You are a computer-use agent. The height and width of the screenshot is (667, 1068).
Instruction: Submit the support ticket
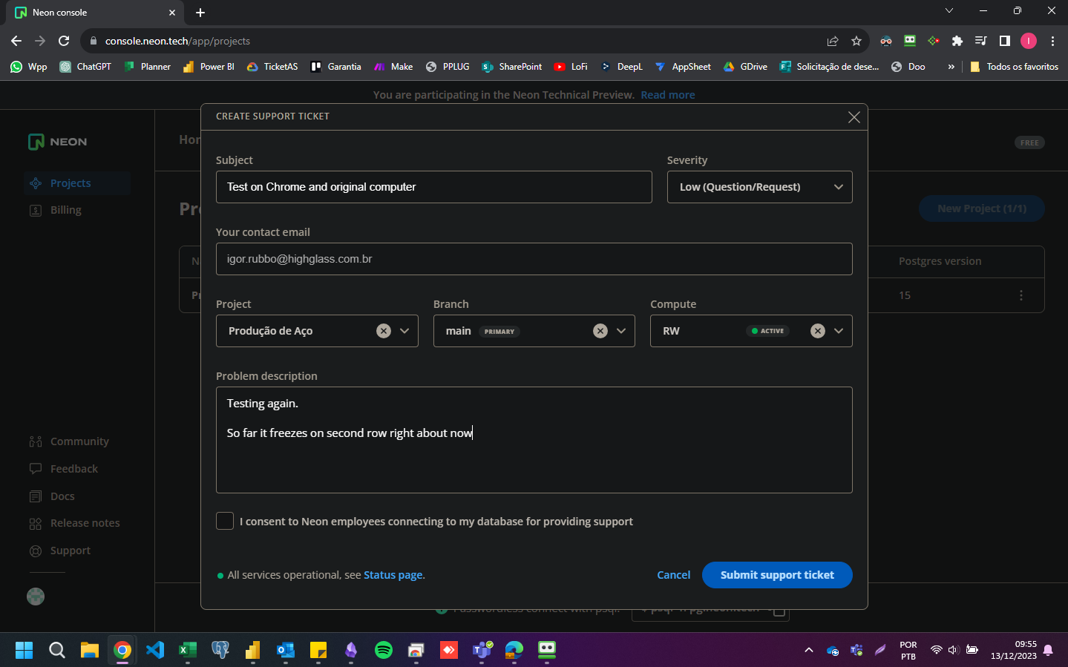(x=777, y=575)
